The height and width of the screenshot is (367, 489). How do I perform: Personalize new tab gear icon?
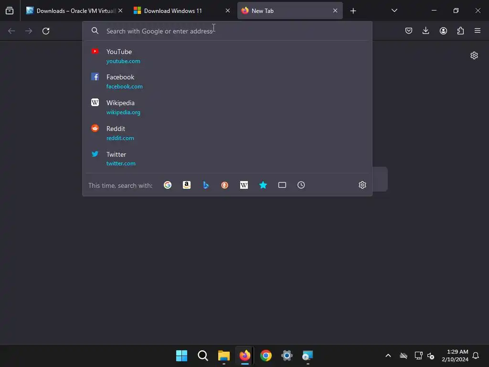pyautogui.click(x=474, y=55)
